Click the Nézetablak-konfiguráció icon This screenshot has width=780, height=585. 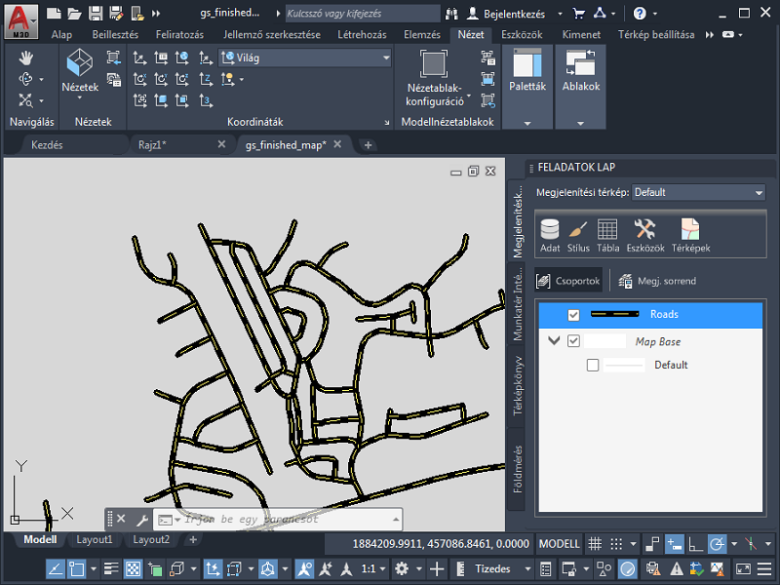coord(434,65)
